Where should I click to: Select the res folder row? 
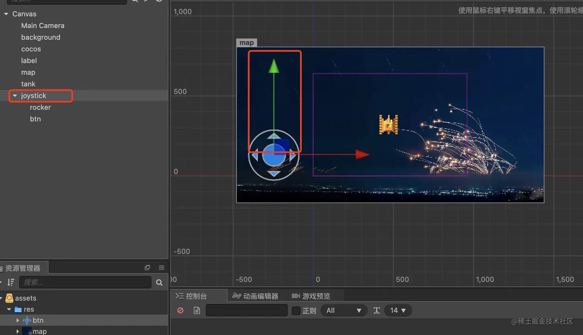29,309
